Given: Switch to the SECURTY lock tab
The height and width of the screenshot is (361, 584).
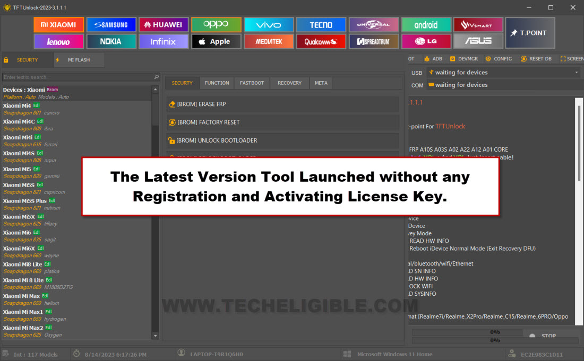Looking at the screenshot, I should pos(26,60).
